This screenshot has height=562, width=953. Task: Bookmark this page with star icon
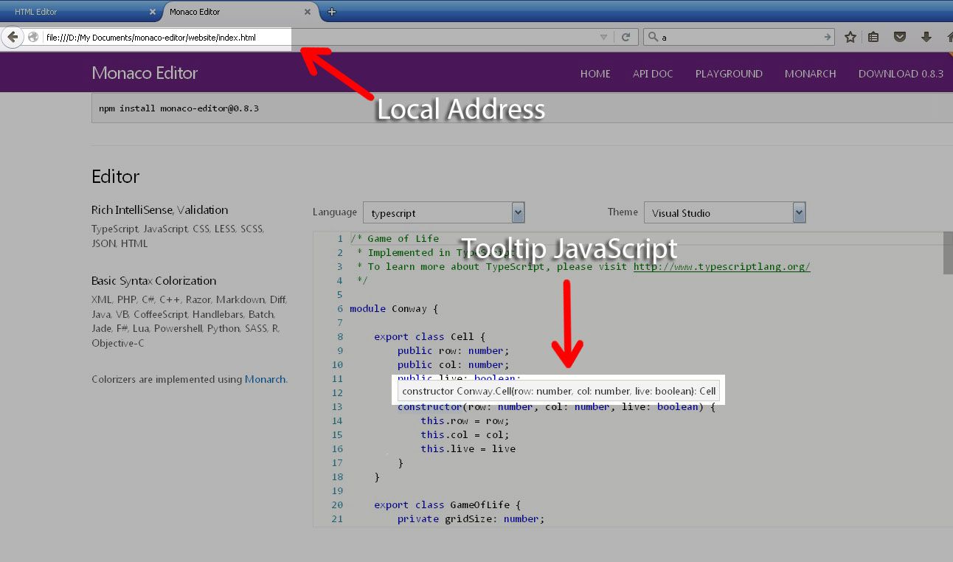(x=850, y=37)
